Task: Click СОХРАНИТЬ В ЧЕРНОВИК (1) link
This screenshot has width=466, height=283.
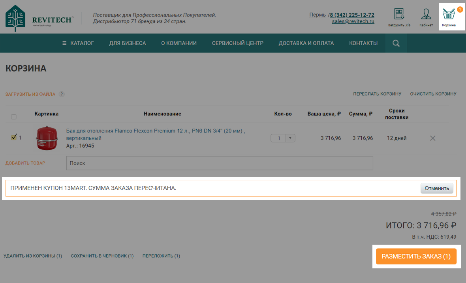Action: (x=102, y=256)
